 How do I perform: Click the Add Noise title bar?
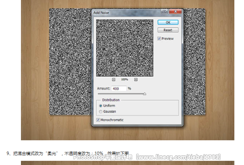[x=126, y=13]
